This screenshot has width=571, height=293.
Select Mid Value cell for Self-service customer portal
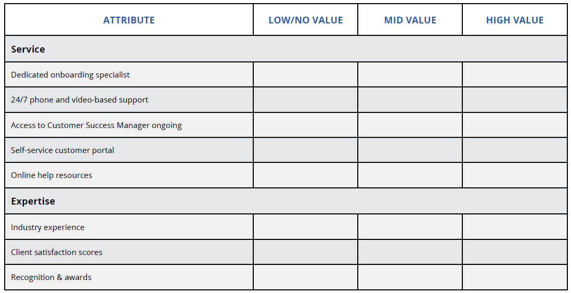(x=410, y=150)
